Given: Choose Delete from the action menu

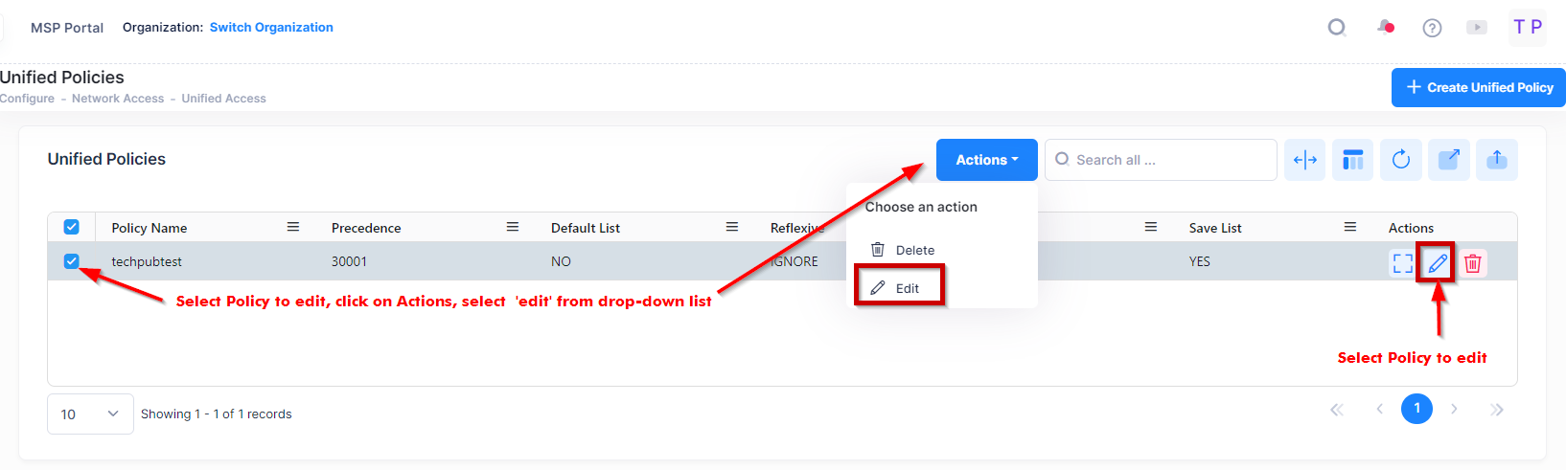Looking at the screenshot, I should tap(914, 250).
